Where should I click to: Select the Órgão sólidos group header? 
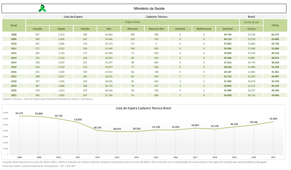click(132, 22)
